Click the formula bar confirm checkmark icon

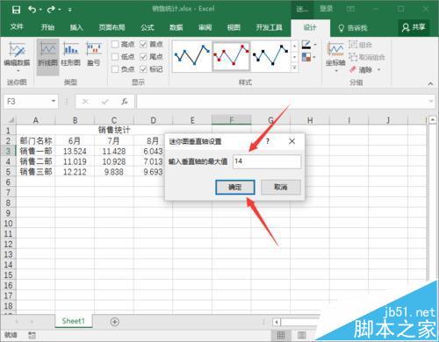[x=104, y=102]
